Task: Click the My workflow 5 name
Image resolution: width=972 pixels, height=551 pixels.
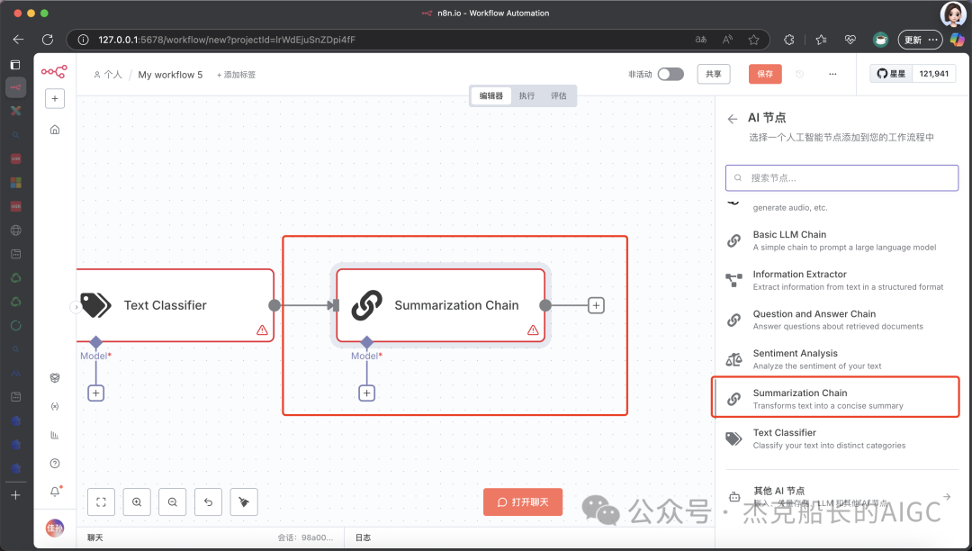Action: point(170,75)
